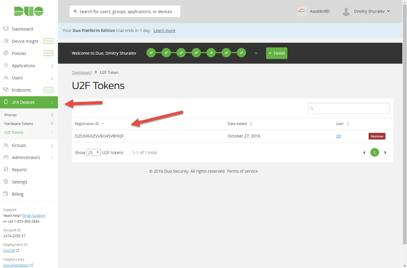Open user dd link
This screenshot has height=268, width=407.
(x=338, y=136)
